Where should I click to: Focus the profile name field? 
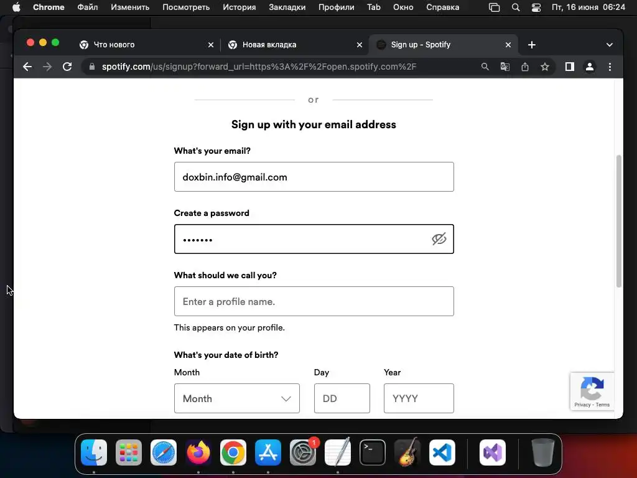pos(314,301)
